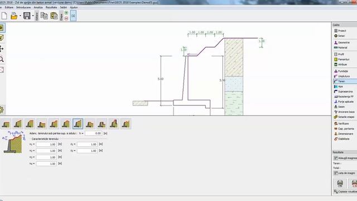
Task: Select the tenth terrain shape icon
Action: 114,124
